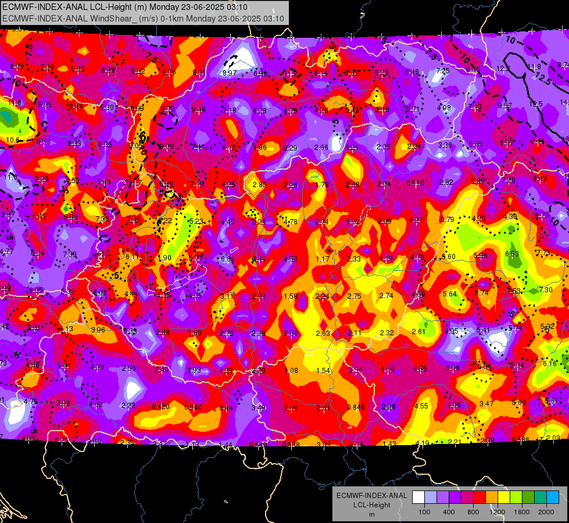
Task: Click the wind shear value 6.16
Action: (549, 363)
